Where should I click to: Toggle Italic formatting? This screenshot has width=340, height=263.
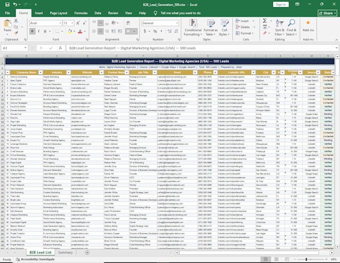(x=38, y=31)
